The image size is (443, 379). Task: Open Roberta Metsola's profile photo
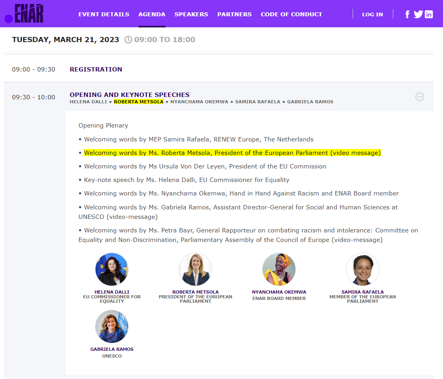point(195,269)
